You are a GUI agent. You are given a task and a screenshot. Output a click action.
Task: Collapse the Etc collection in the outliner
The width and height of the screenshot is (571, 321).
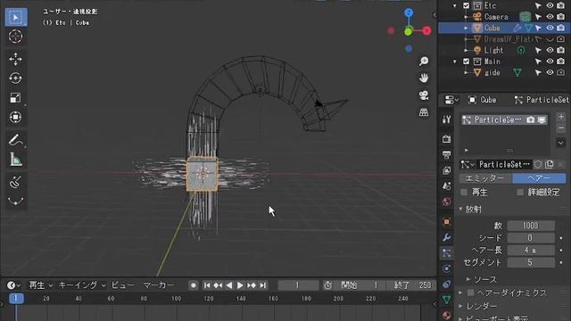point(455,6)
